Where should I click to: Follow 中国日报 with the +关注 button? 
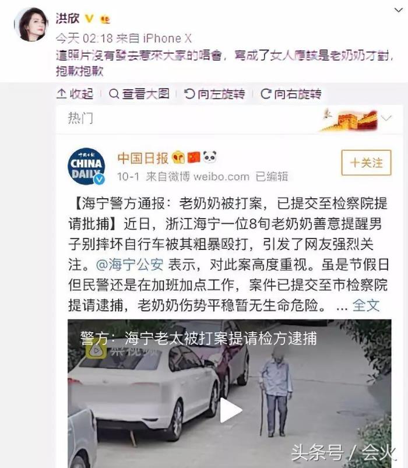(366, 163)
